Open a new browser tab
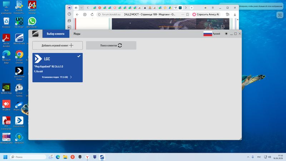 point(192,8)
